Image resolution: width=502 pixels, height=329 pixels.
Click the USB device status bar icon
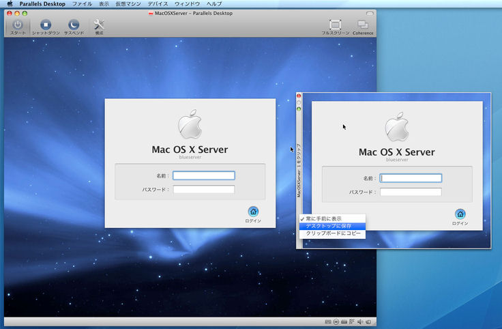pos(368,321)
